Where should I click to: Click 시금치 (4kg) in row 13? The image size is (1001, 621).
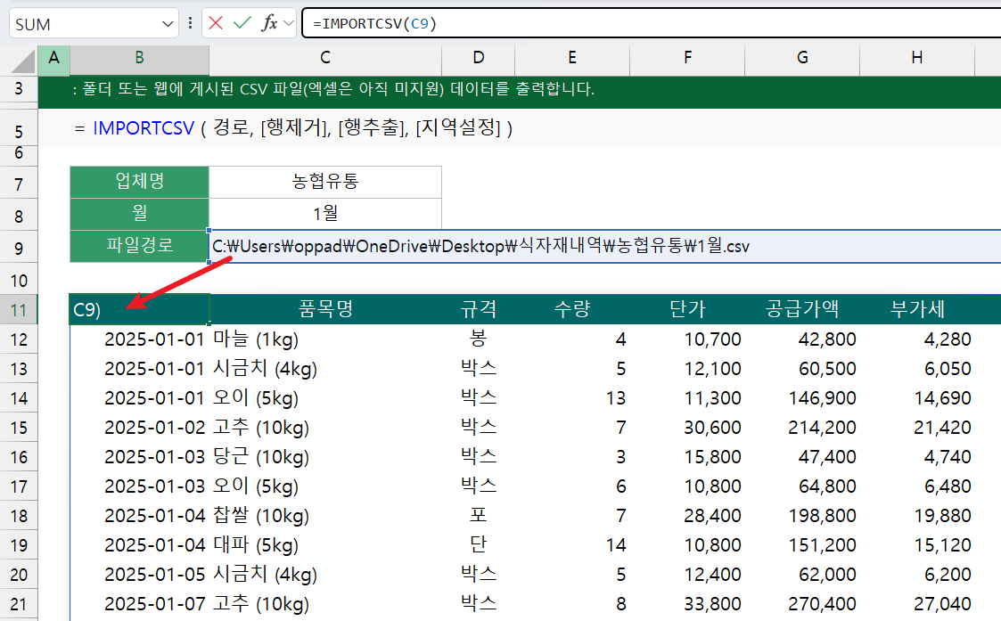[x=265, y=369]
